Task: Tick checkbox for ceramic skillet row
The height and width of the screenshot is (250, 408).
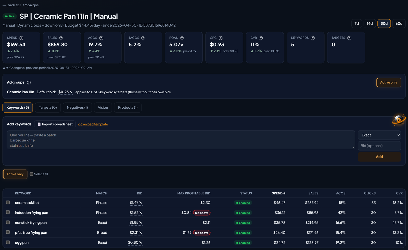Action: click(x=8, y=202)
